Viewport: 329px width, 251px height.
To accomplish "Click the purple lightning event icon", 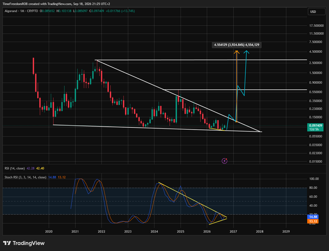I will [x=224, y=161].
